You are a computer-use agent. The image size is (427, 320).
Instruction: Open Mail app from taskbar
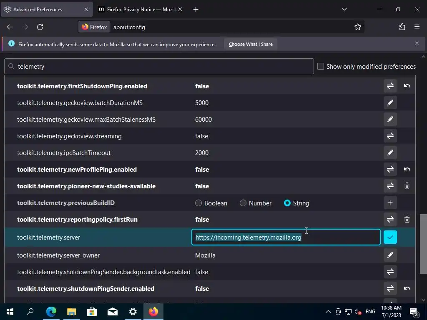click(112, 312)
